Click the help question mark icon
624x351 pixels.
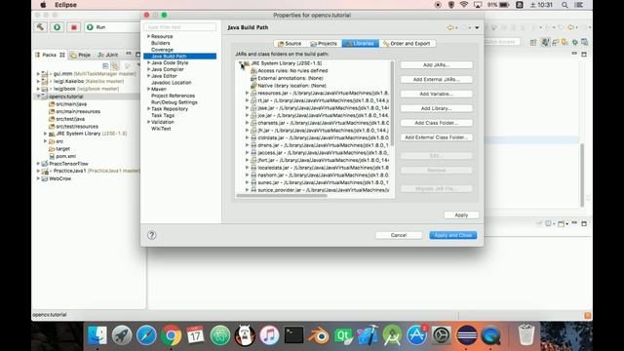pos(152,235)
